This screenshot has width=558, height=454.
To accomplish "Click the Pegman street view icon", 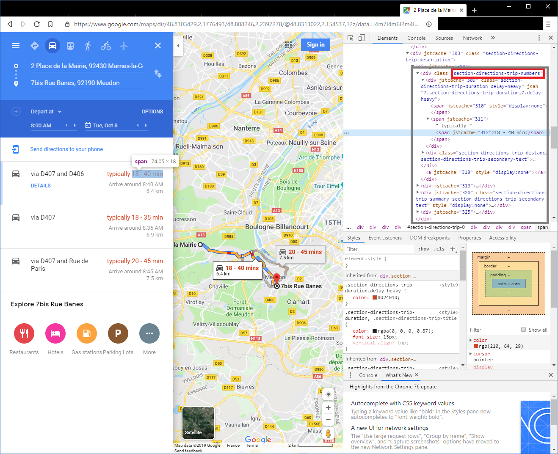I will pos(328,433).
